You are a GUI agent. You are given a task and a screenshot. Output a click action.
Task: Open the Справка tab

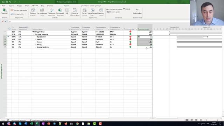click(x=50, y=6)
